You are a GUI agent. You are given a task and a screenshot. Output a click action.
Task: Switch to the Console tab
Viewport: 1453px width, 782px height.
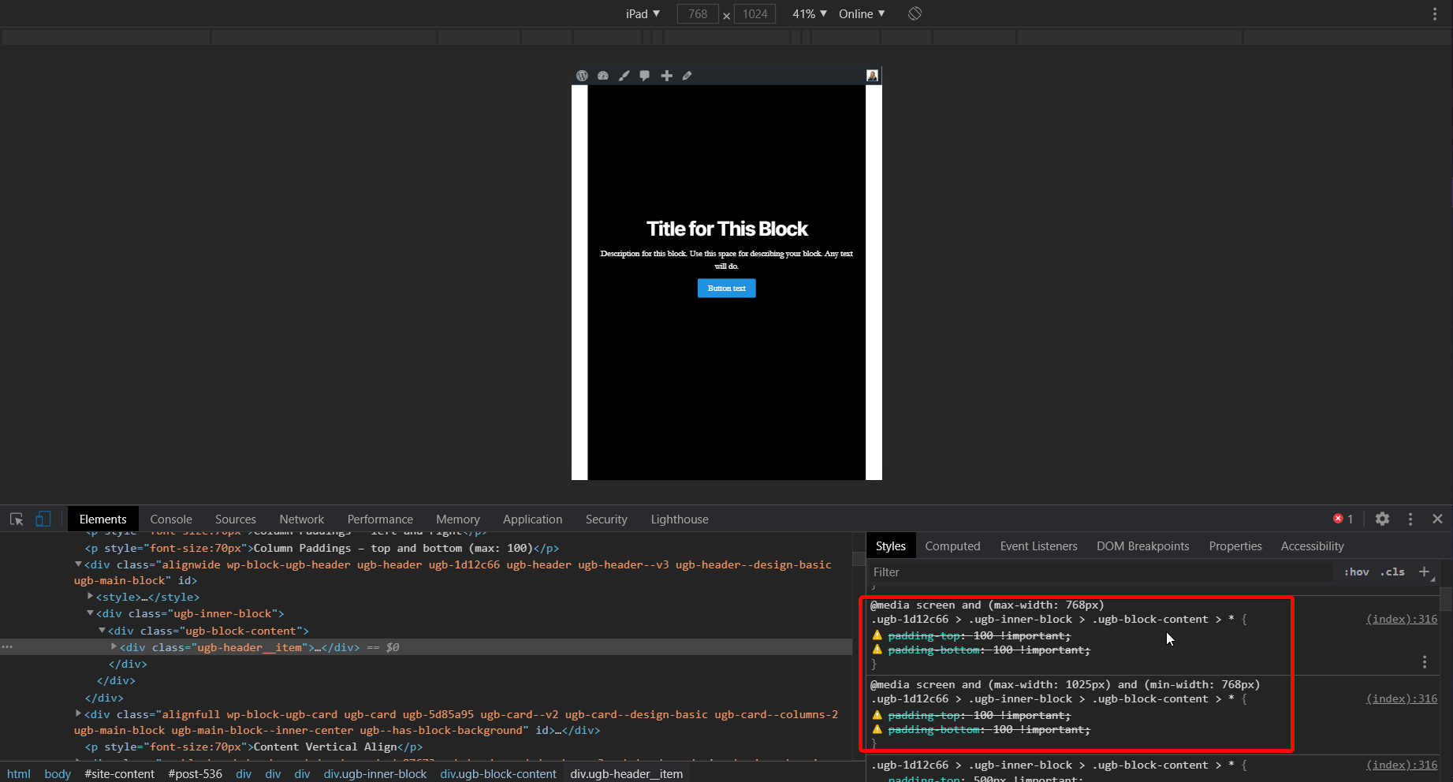(171, 519)
